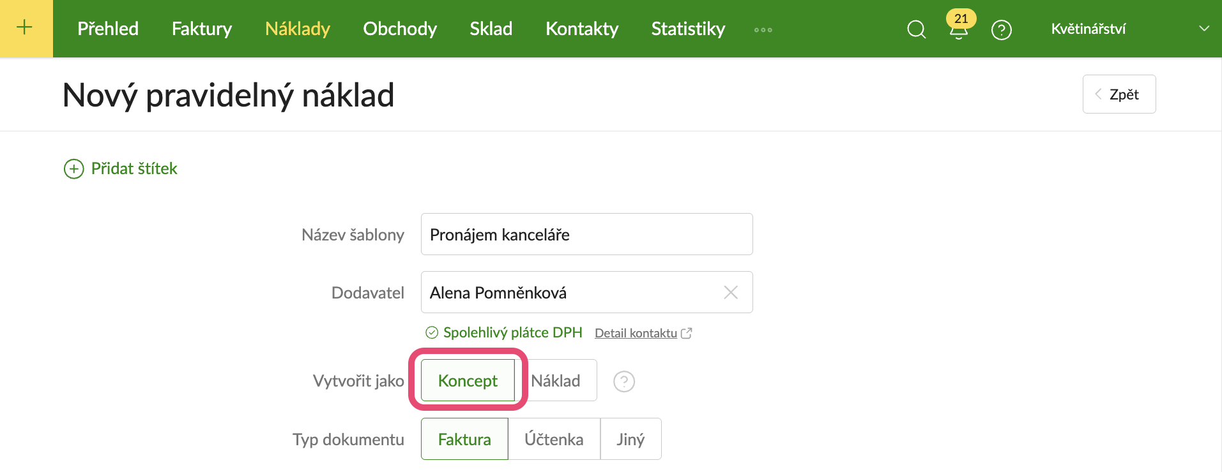Open the Dodavatel supplier combo box
This screenshot has height=472, width=1222.
[x=586, y=292]
